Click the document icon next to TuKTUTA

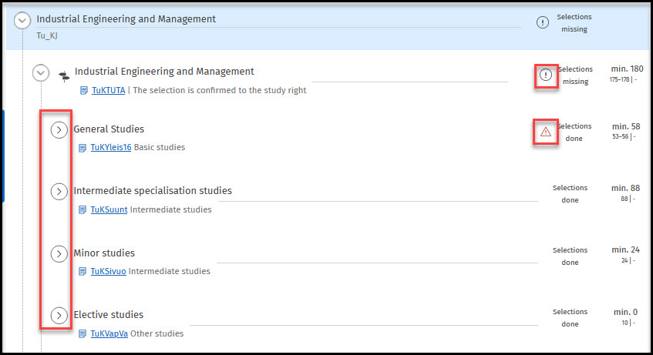coord(85,91)
